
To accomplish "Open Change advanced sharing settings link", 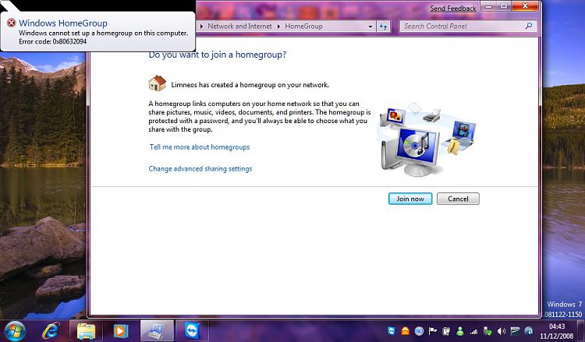I will (200, 168).
